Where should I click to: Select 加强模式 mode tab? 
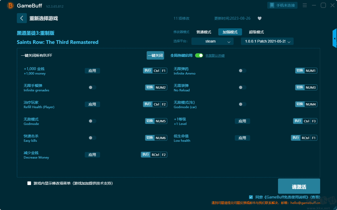click(230, 32)
